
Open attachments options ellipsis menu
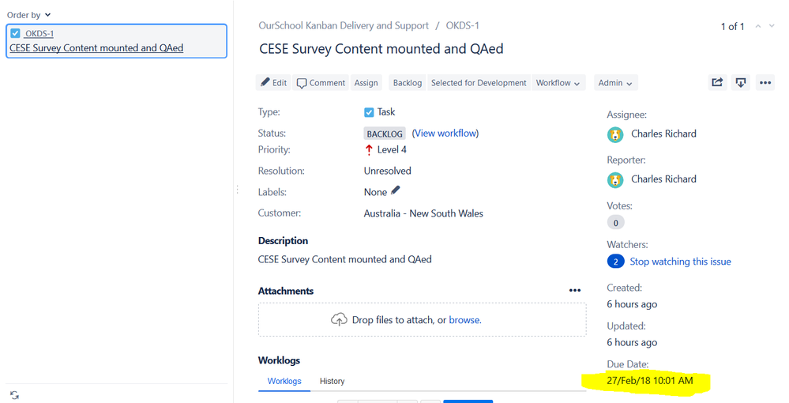575,291
